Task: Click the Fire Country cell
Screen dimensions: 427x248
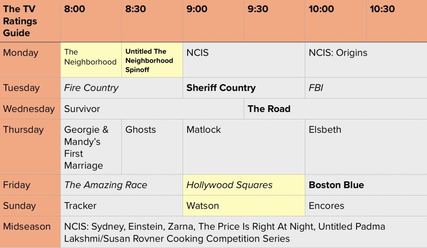Action: [x=91, y=88]
